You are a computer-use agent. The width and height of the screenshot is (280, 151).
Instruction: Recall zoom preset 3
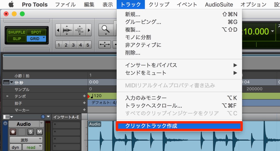click(x=73, y=45)
